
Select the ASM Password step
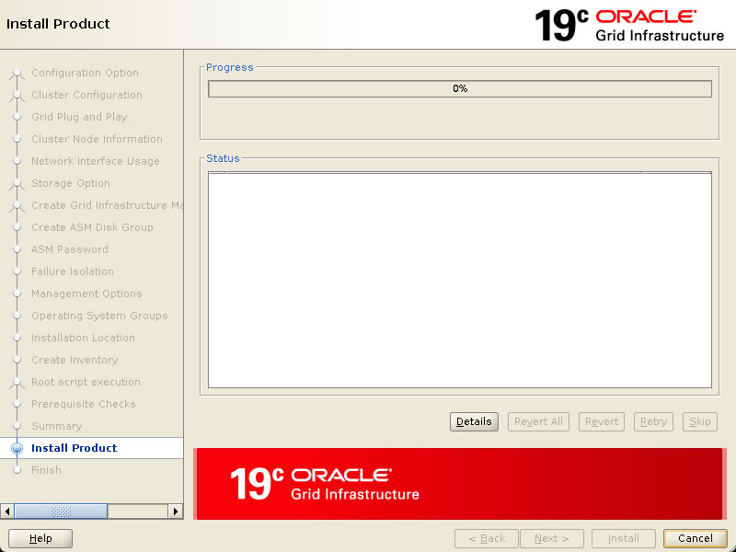70,249
